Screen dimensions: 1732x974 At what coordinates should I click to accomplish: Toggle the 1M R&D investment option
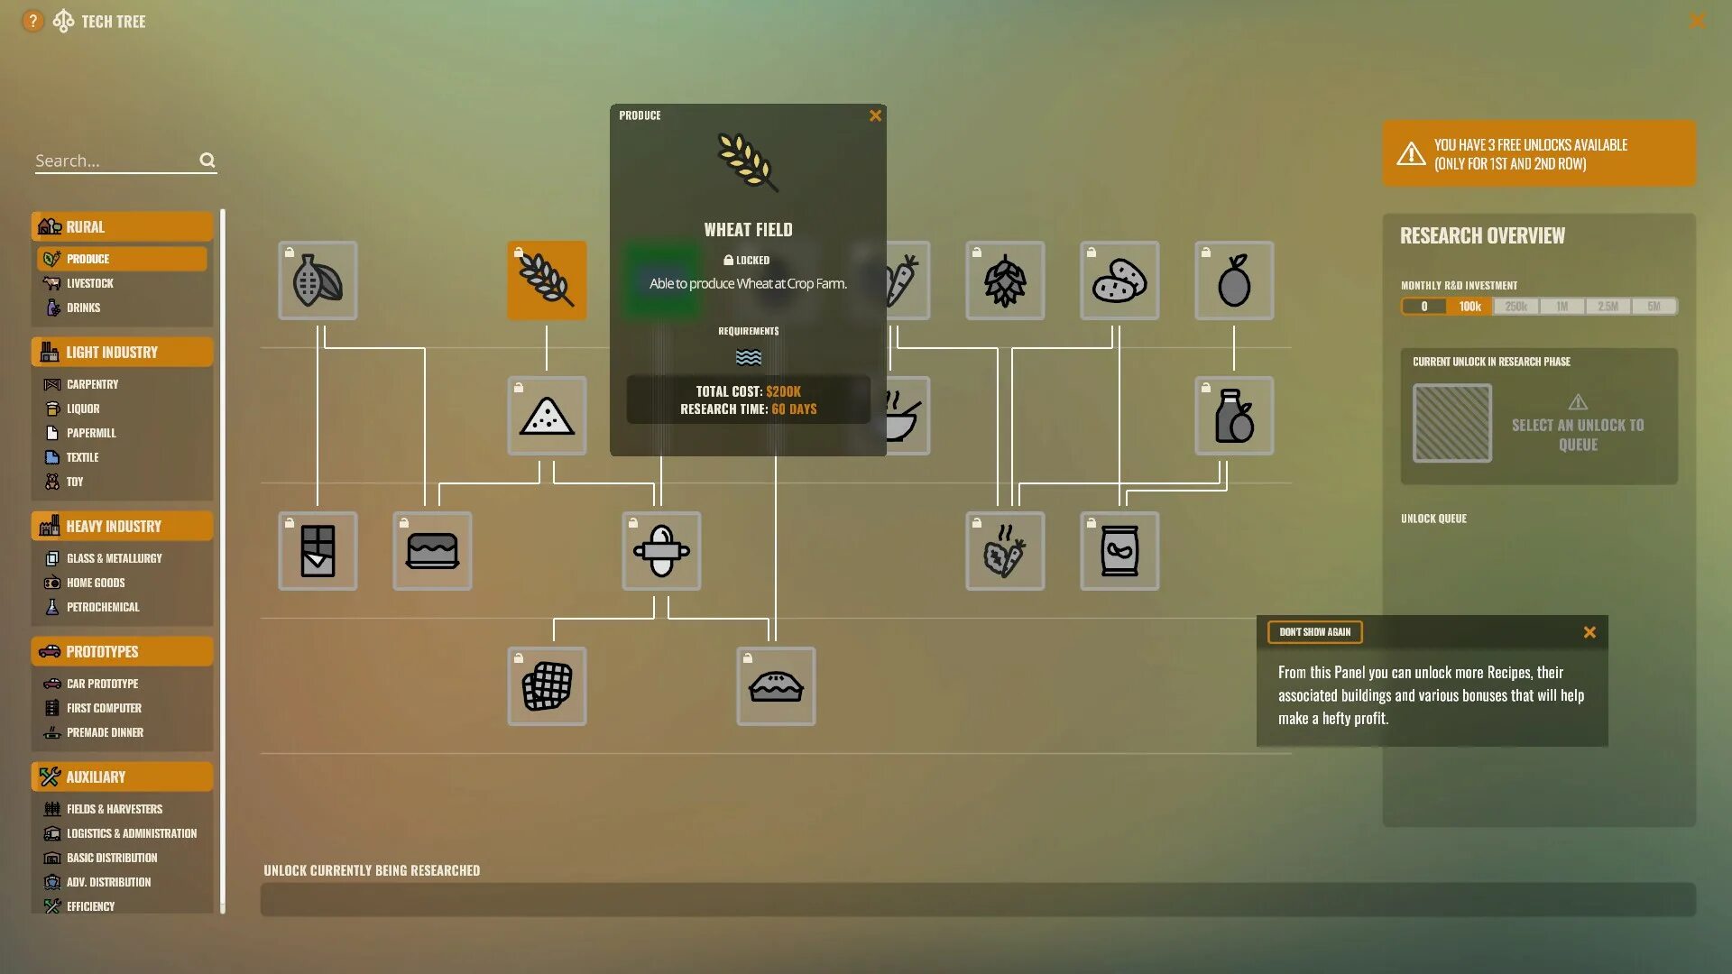coord(1562,307)
